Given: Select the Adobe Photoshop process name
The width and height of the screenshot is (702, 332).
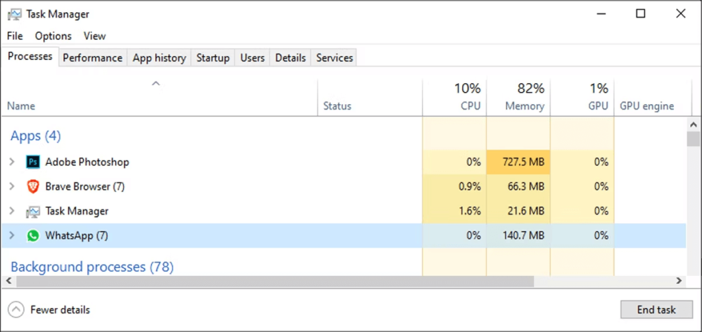Looking at the screenshot, I should pos(87,162).
